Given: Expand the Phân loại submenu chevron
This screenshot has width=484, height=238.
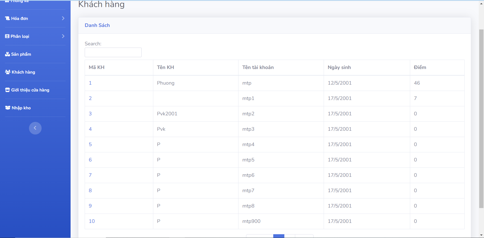Looking at the screenshot, I should pyautogui.click(x=63, y=36).
